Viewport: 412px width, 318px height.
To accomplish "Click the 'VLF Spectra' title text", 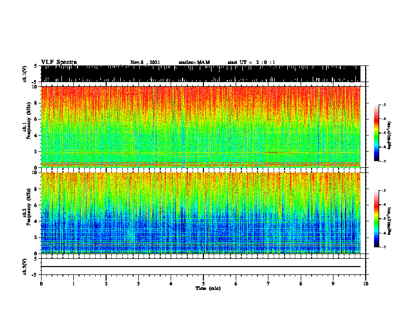I will 59,62.
